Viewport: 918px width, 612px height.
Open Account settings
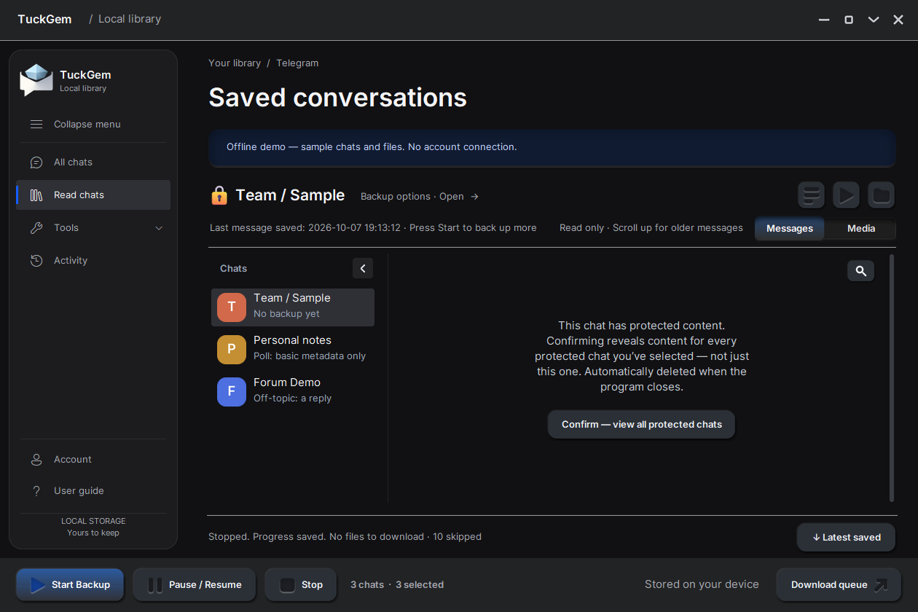point(93,460)
